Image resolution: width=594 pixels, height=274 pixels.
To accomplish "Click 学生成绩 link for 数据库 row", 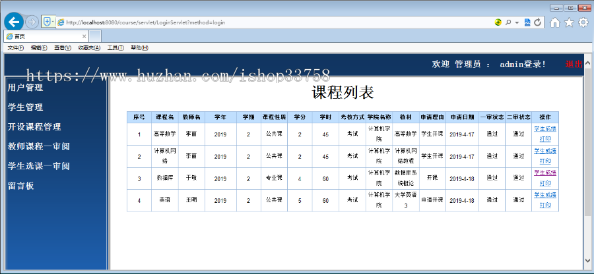I will (x=545, y=173).
